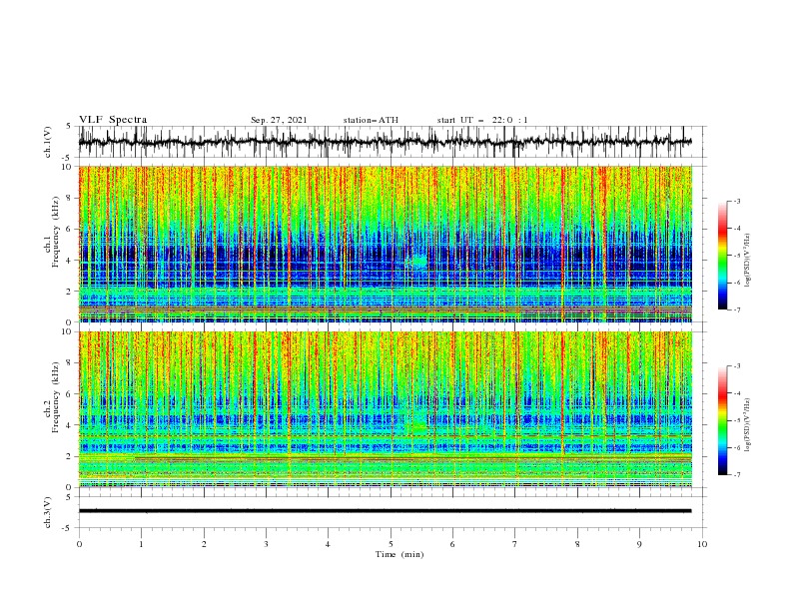Click inside the ch.2 spectrogram panel

386,409
